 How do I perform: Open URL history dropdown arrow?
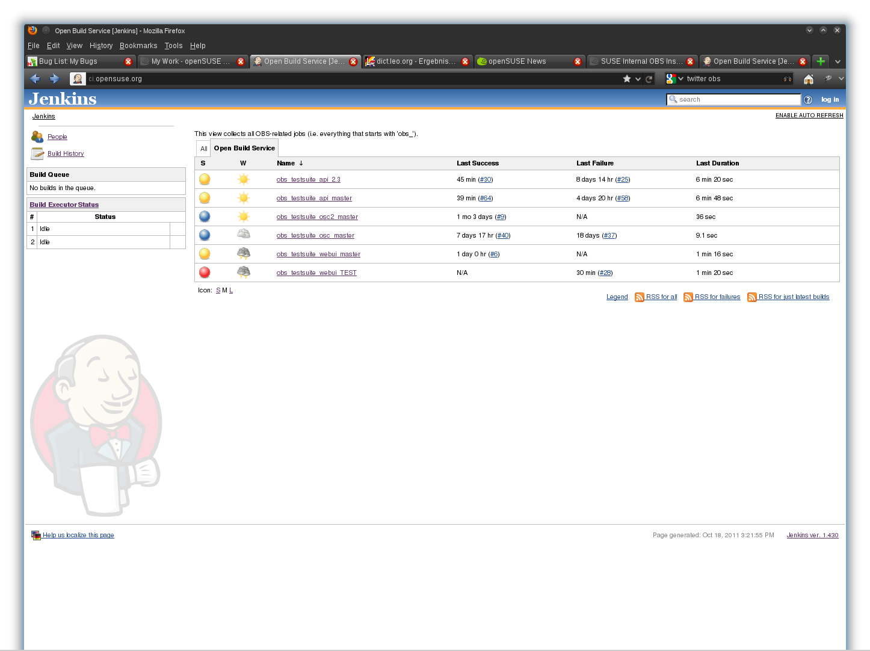click(638, 79)
